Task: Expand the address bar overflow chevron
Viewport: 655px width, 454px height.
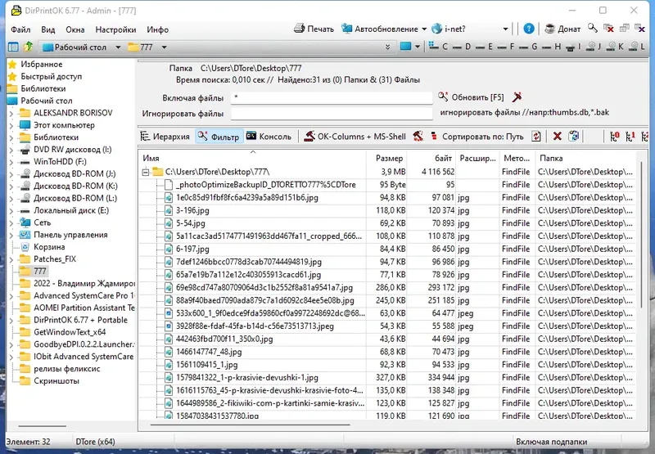Action: [387, 47]
